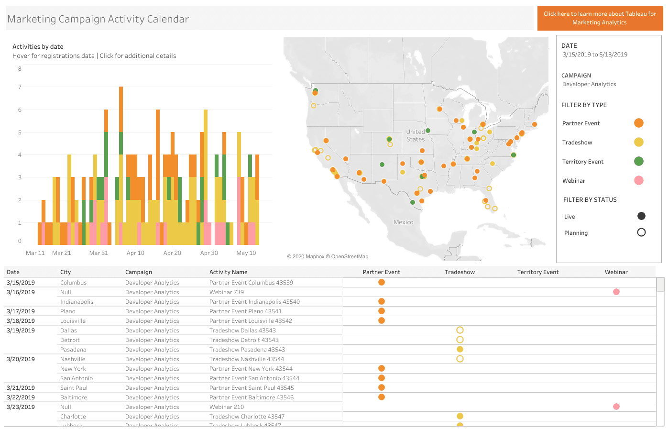Click the orange Partner Event dot in Columbus row

point(381,282)
